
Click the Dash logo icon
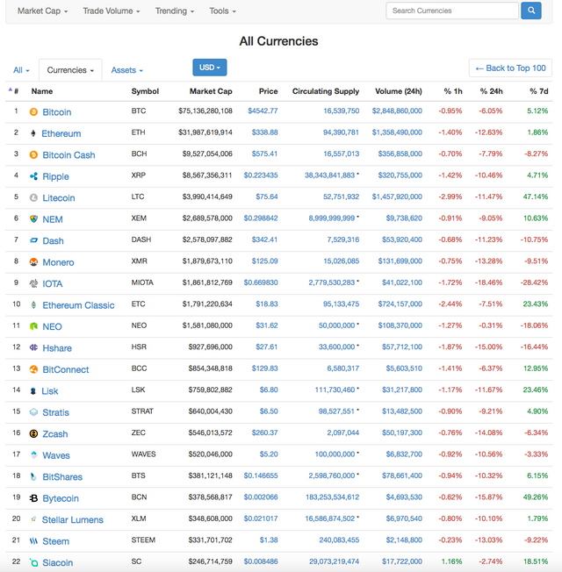(x=33, y=240)
